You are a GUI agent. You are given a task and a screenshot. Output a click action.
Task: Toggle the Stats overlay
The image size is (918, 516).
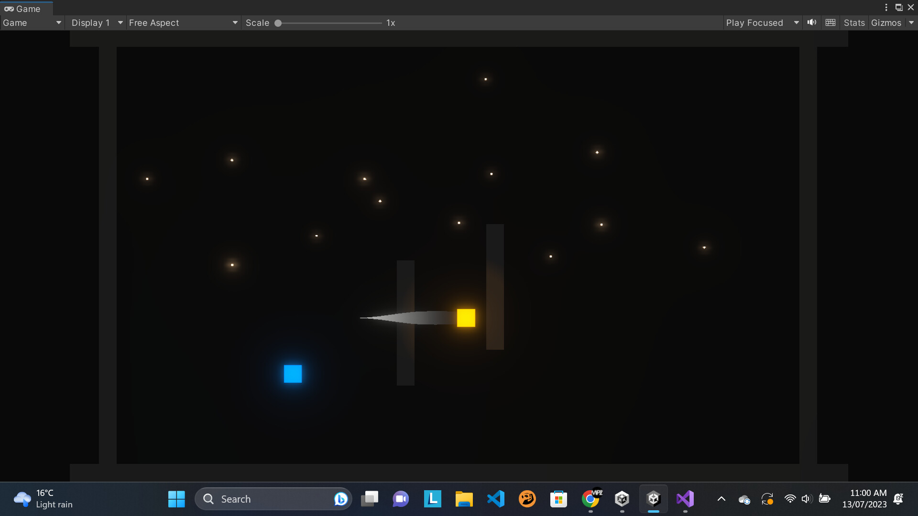[854, 22]
